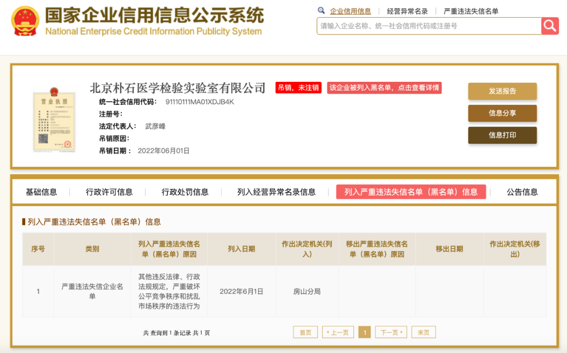Click the revocation date 2022年06月01日

click(163, 151)
